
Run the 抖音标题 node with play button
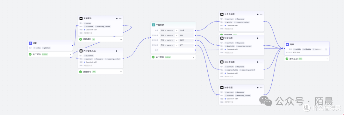coord(258,38)
